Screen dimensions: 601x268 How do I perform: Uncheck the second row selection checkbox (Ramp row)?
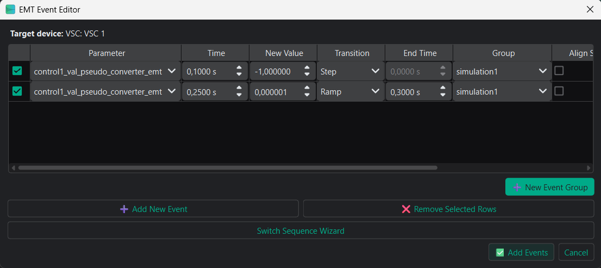point(17,91)
